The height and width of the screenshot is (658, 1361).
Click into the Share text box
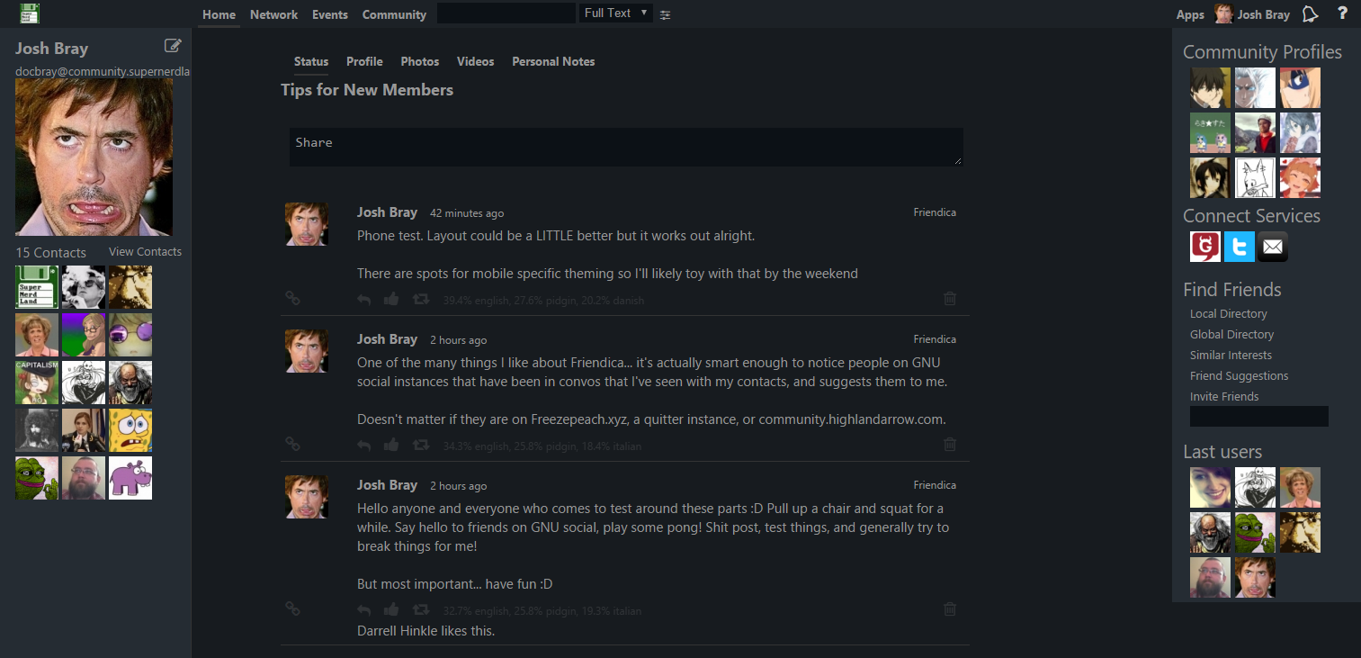pos(626,147)
